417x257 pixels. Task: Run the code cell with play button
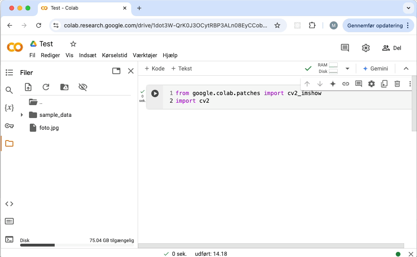point(155,93)
